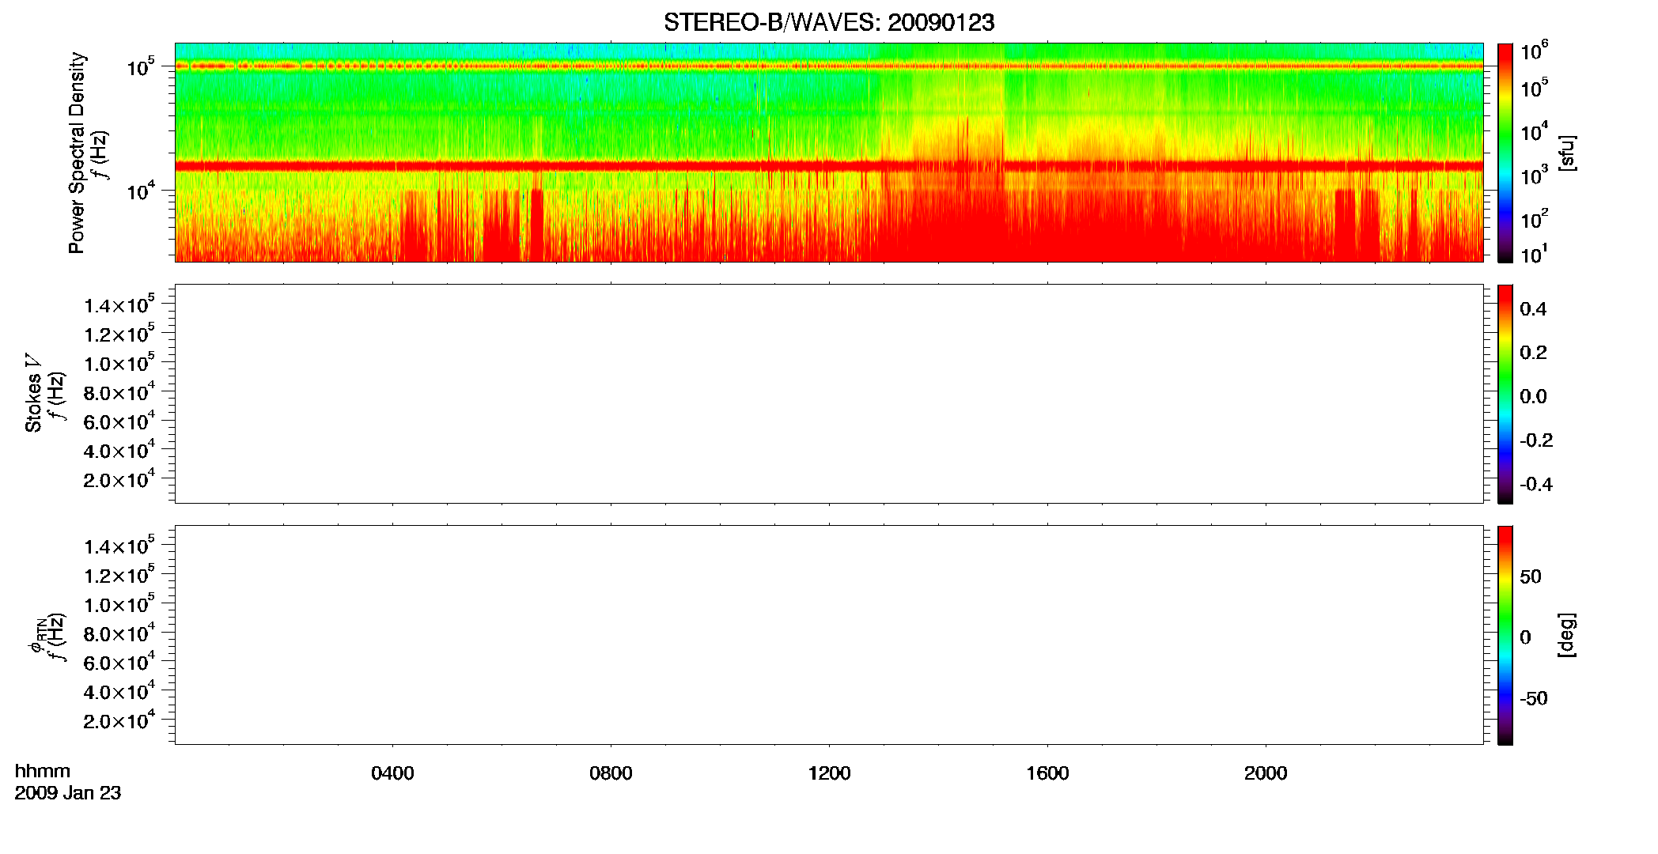The image size is (1658, 854).
Task: Click the Stokes V axis title
Action: pos(33,394)
